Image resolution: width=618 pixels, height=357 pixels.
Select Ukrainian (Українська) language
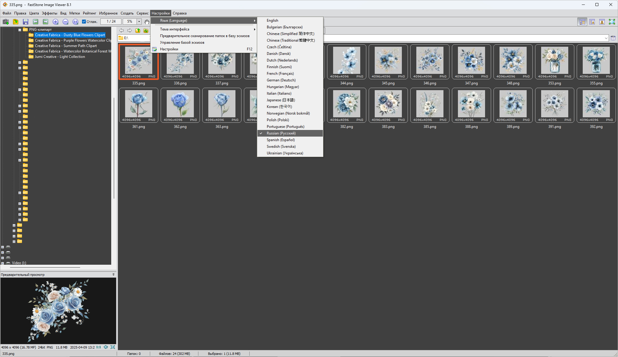pyautogui.click(x=285, y=153)
